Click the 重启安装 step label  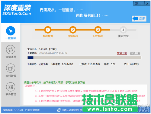123,36
